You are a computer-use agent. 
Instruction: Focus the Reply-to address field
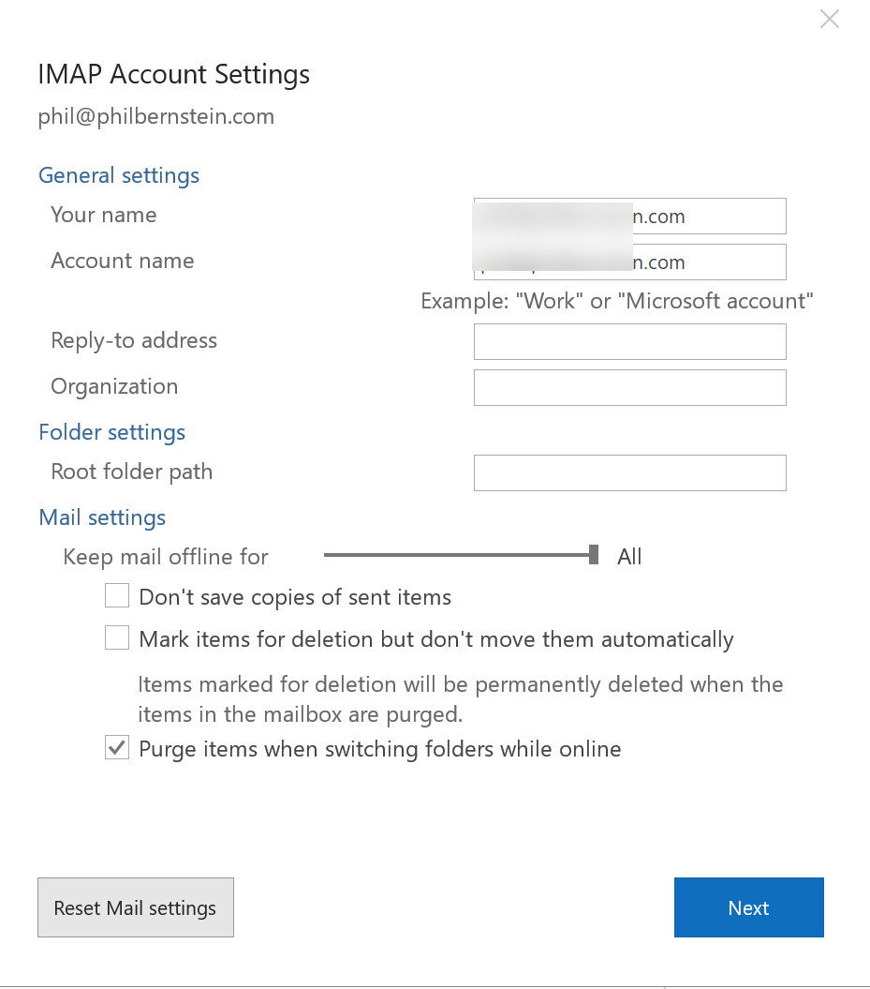[630, 341]
